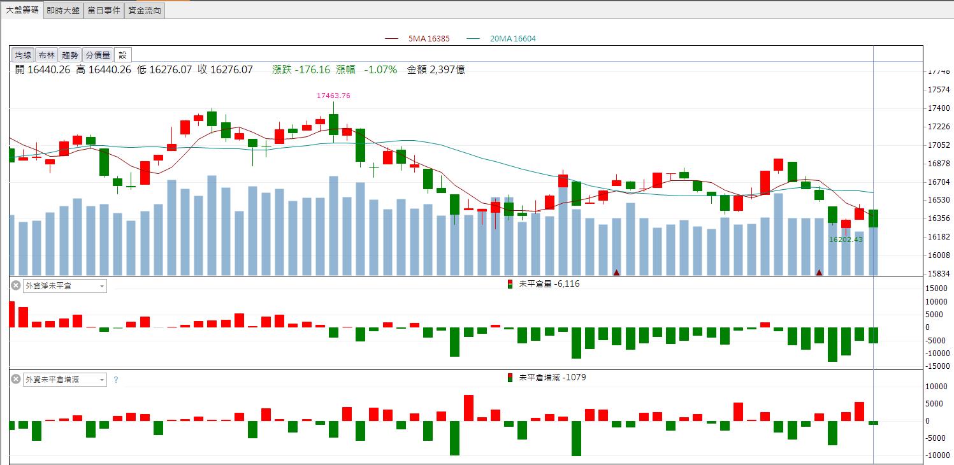Open the question mark help icon
Screen dimensions: 954x465
(x=116, y=380)
